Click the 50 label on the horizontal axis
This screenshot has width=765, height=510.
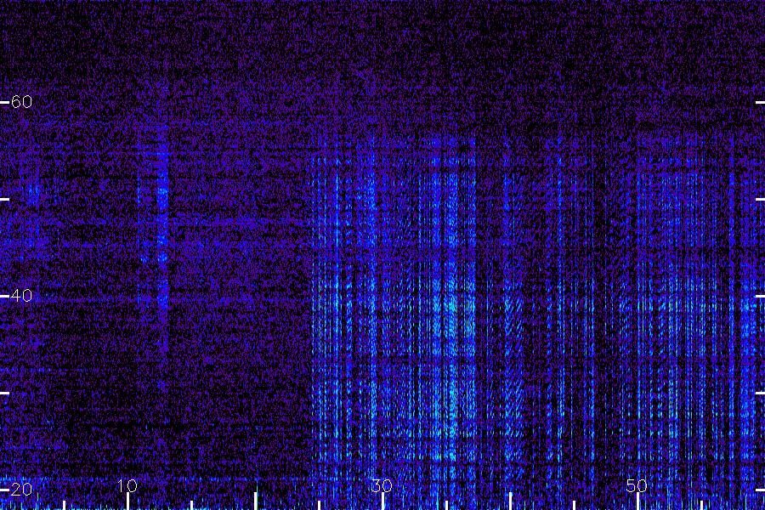coord(637,485)
